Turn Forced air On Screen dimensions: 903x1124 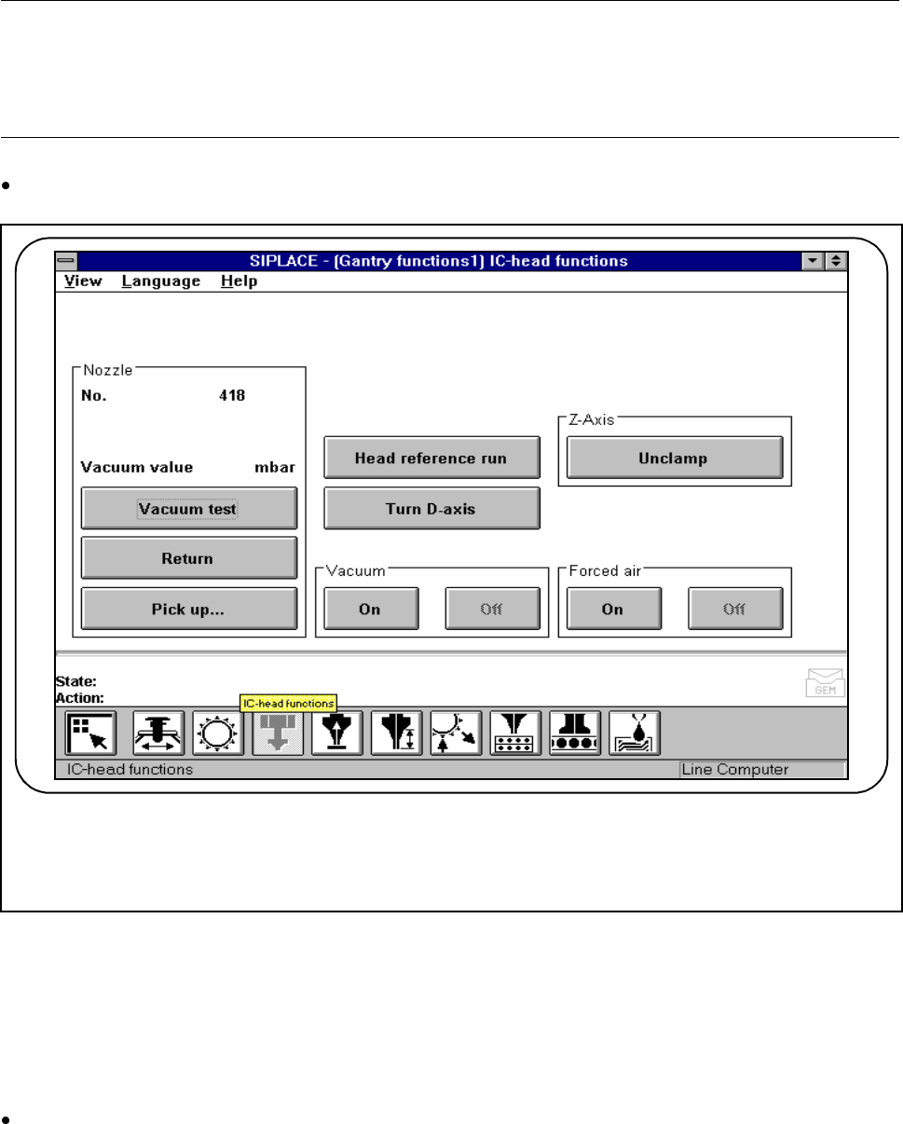click(613, 609)
